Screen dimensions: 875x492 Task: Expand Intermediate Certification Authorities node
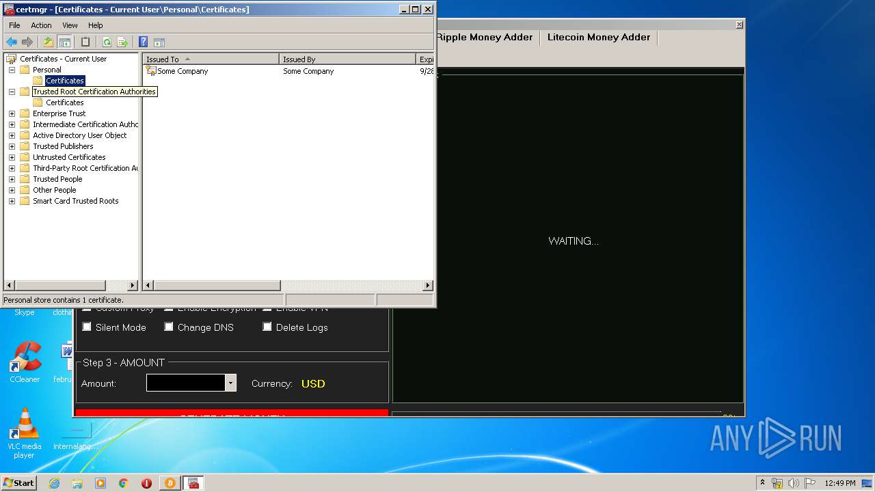12,124
